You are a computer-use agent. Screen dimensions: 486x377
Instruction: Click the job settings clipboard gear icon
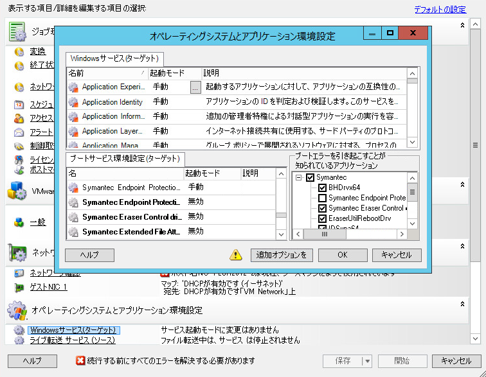click(17, 31)
